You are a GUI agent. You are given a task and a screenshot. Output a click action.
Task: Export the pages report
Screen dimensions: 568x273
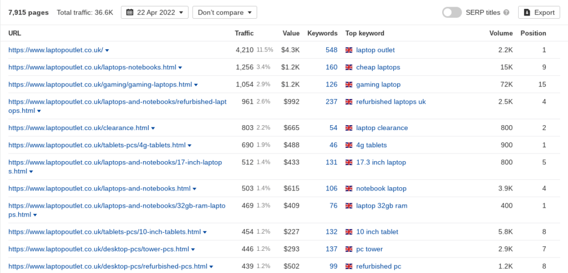pos(539,12)
